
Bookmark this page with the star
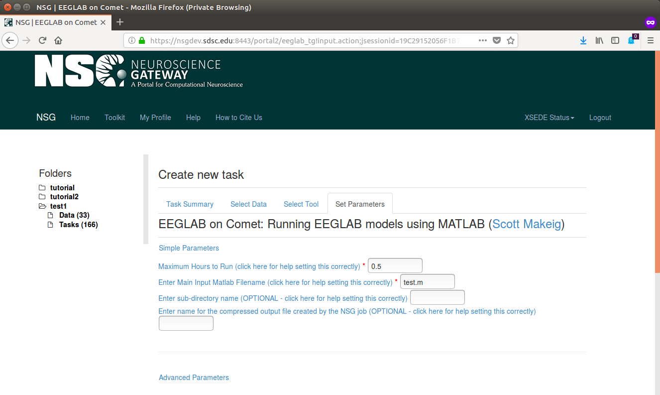point(510,40)
